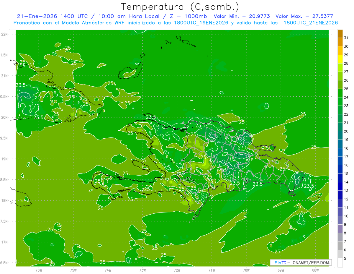The image size is (354, 274).
Task: Click the "20N" latitude label
Action: pos(4,117)
